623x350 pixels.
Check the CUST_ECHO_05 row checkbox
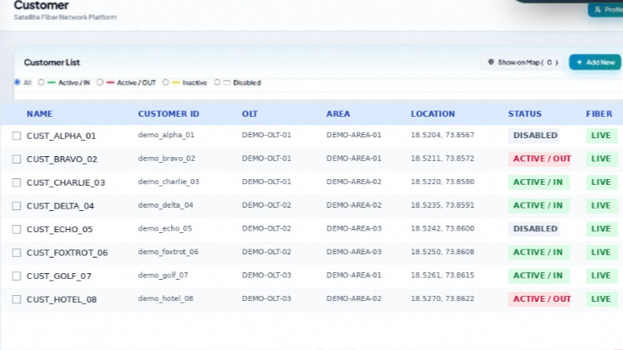pos(16,229)
